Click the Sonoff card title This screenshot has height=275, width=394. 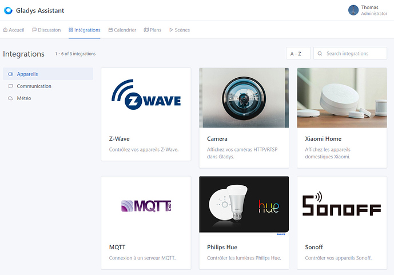314,247
